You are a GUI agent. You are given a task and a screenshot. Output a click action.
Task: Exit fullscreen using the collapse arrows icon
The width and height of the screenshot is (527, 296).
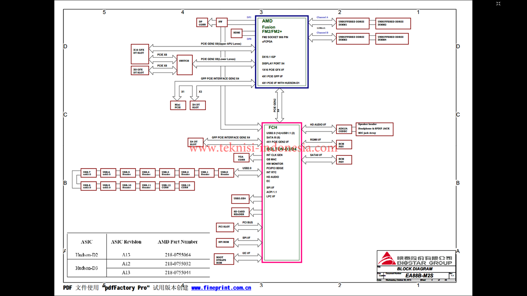tap(498, 4)
